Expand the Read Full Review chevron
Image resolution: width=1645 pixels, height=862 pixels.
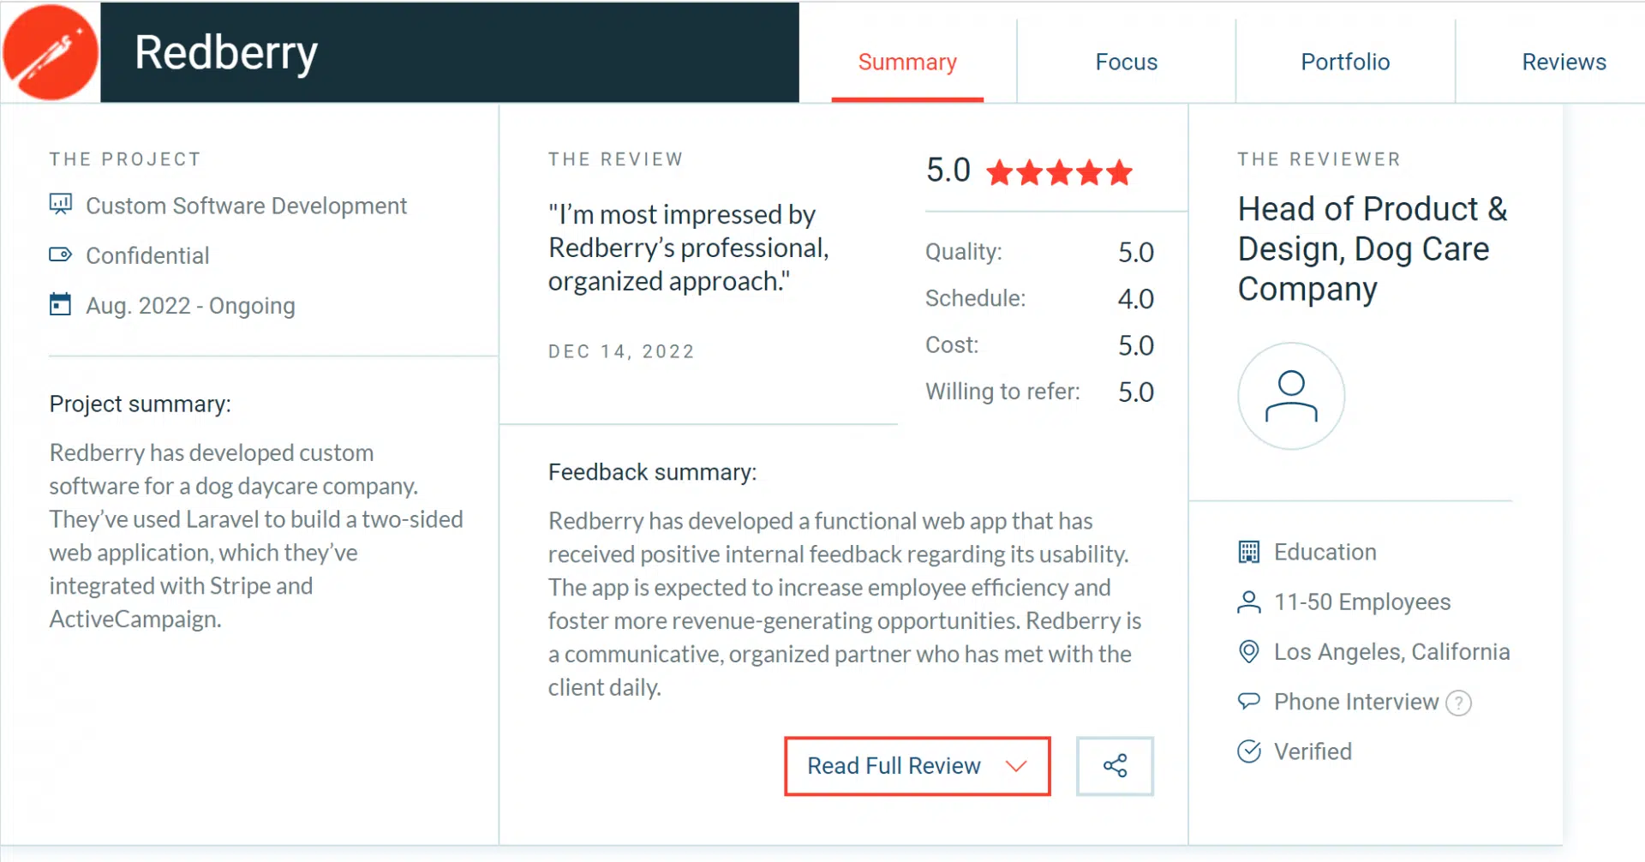point(1018,765)
